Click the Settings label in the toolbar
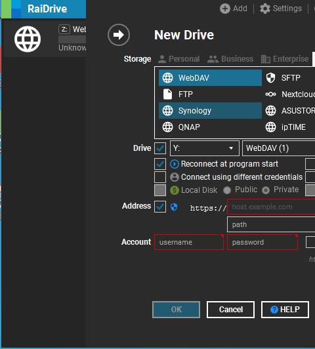The image size is (315, 349). 287,9
